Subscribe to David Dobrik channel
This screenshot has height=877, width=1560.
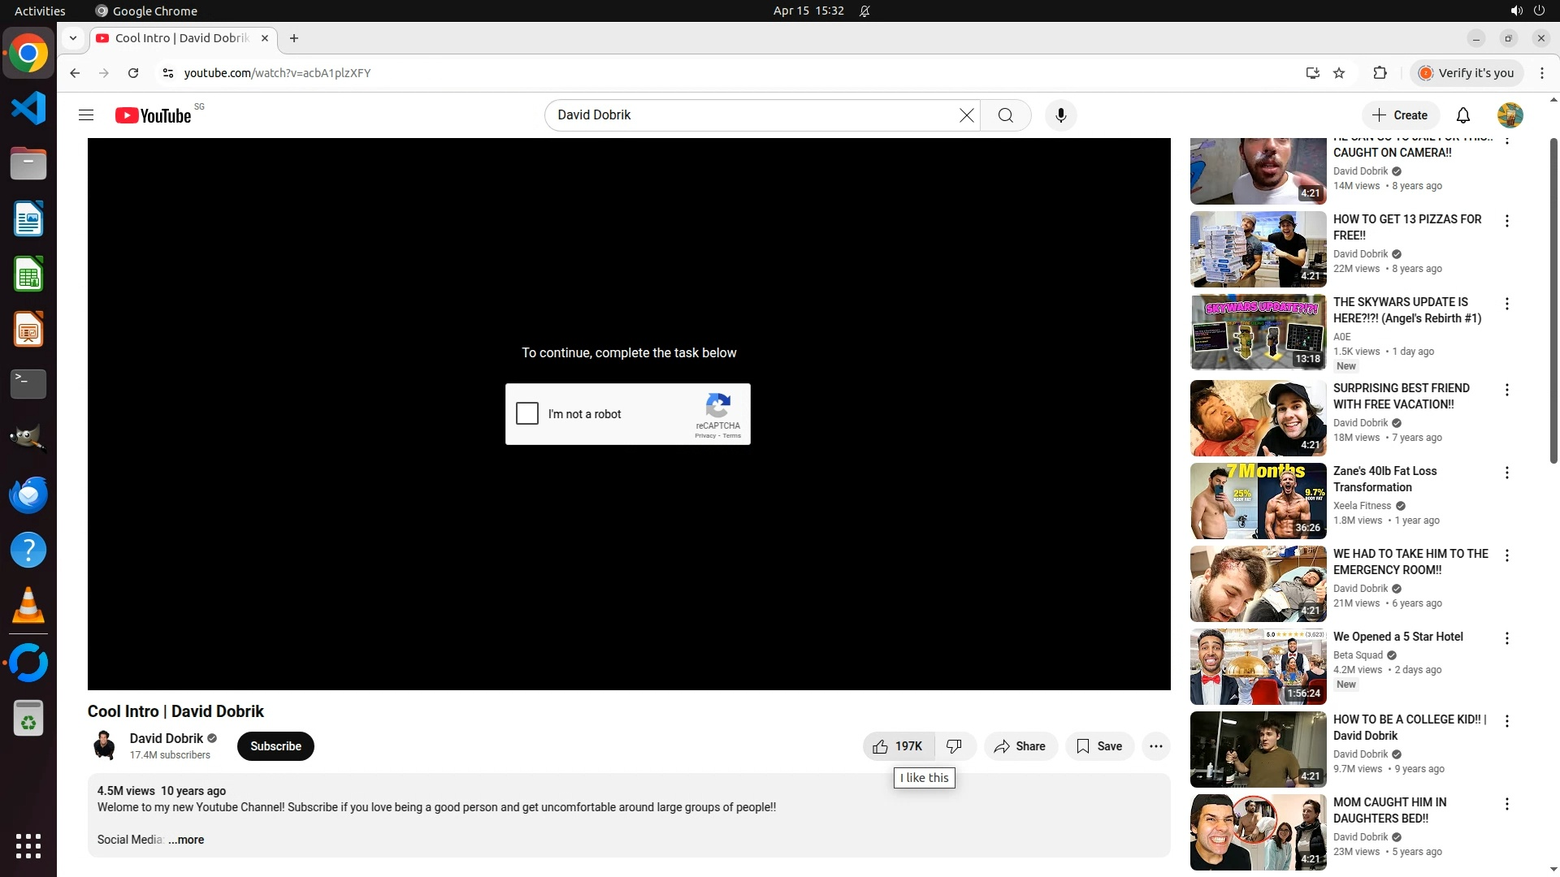coord(275,746)
